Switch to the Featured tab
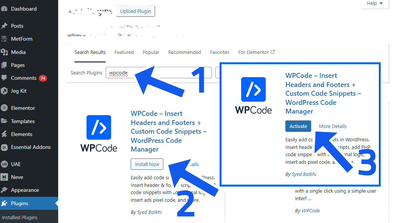 point(124,52)
